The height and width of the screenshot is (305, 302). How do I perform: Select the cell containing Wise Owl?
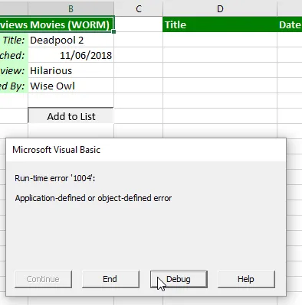(71, 86)
